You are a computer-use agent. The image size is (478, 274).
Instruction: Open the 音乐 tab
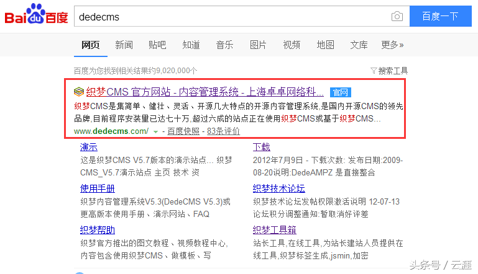(224, 45)
